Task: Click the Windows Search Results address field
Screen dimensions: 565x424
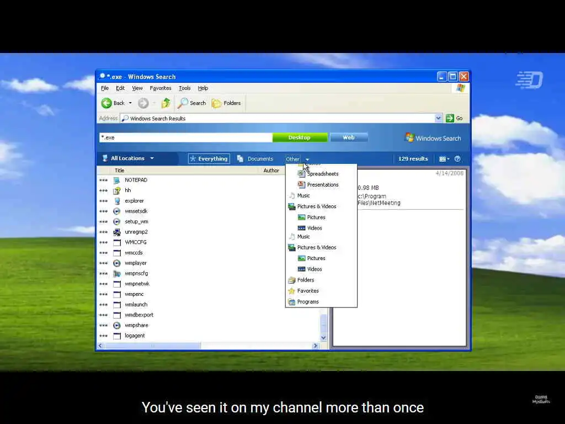Action: pos(278,118)
